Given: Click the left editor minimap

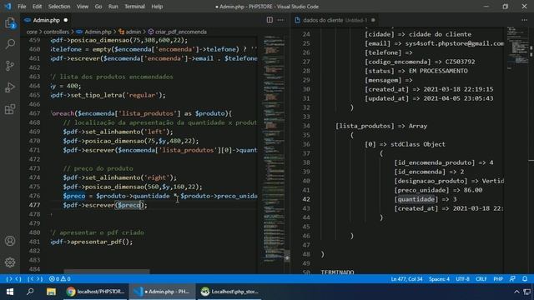Looking at the screenshot, I should point(274,150).
